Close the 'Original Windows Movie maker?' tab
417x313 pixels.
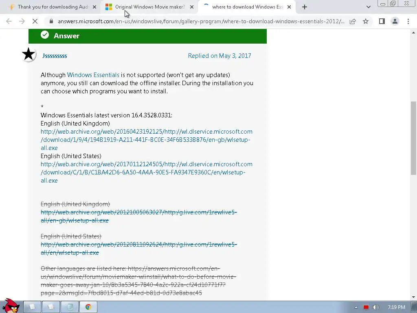click(x=192, y=7)
